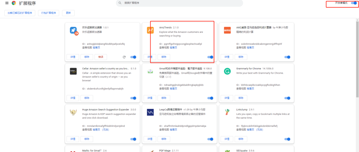Open 详情 for Grammarly
359x152 pixels.
point(227,98)
